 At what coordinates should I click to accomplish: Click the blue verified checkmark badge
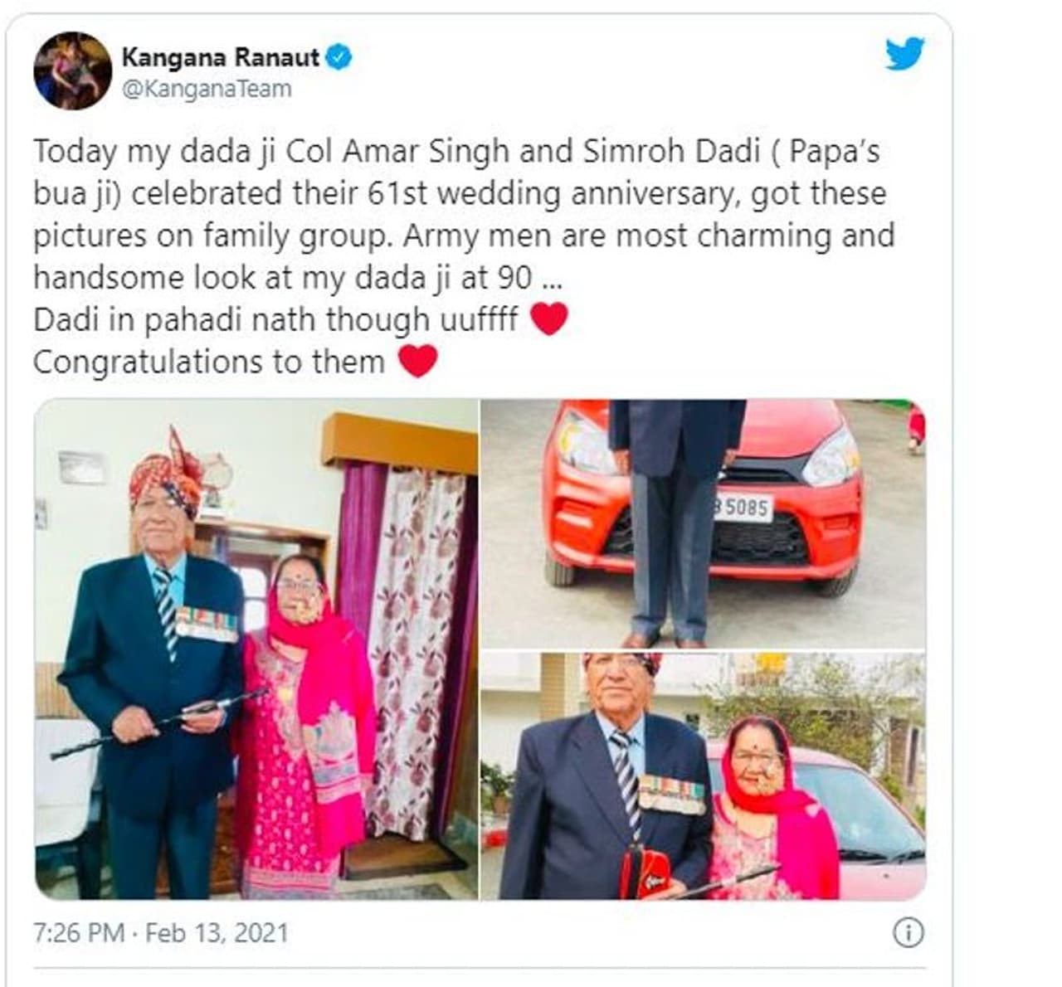pyautogui.click(x=339, y=57)
